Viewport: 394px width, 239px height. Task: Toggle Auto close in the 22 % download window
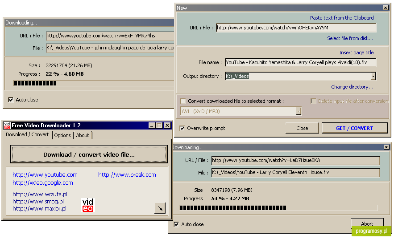click(11, 100)
